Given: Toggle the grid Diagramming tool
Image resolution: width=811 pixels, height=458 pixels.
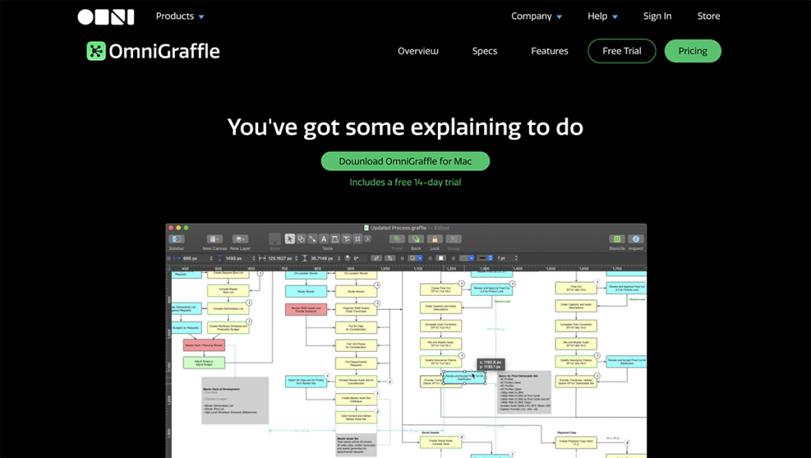Looking at the screenshot, I should (357, 238).
